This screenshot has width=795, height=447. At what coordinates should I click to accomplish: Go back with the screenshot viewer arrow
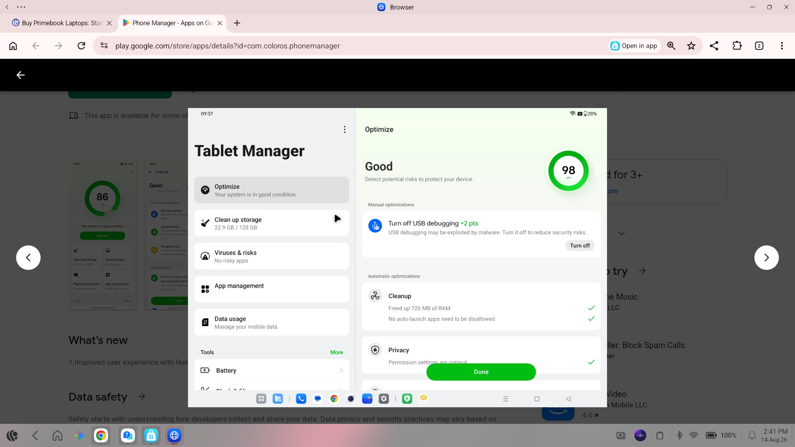(x=20, y=75)
